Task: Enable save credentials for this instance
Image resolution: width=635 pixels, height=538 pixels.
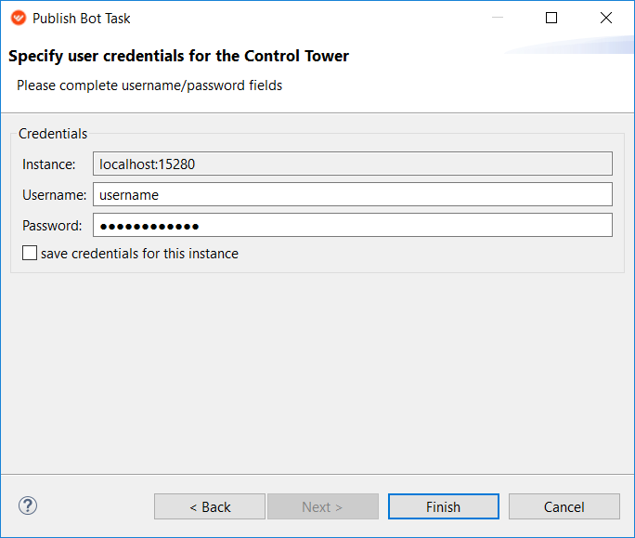Action: pos(30,253)
